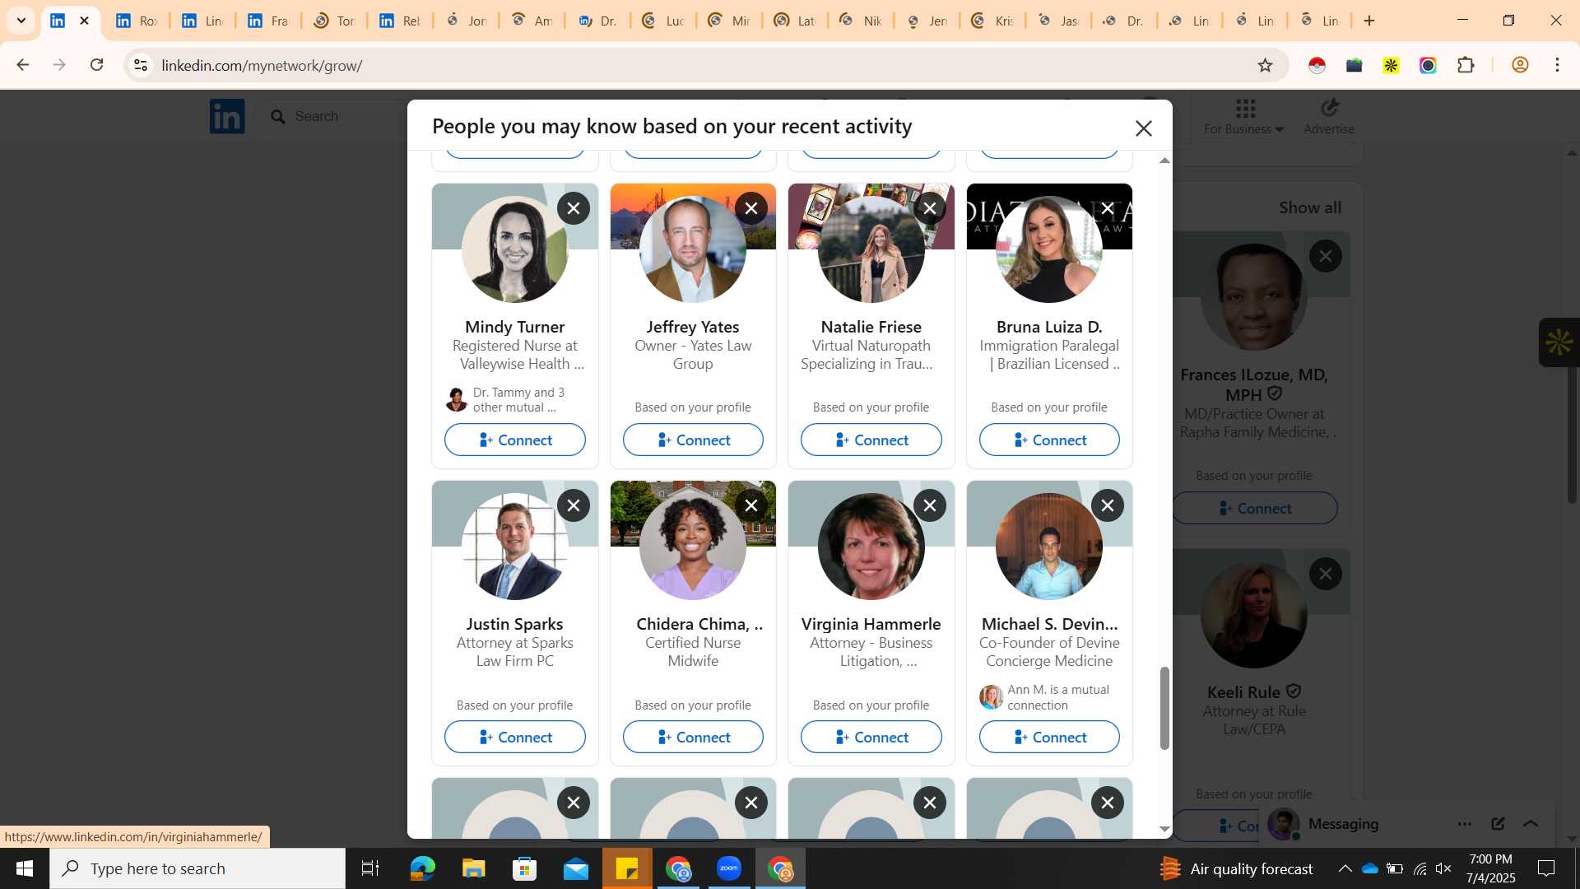Connect with Jeffrey Yates
This screenshot has width=1580, height=889.
(693, 440)
